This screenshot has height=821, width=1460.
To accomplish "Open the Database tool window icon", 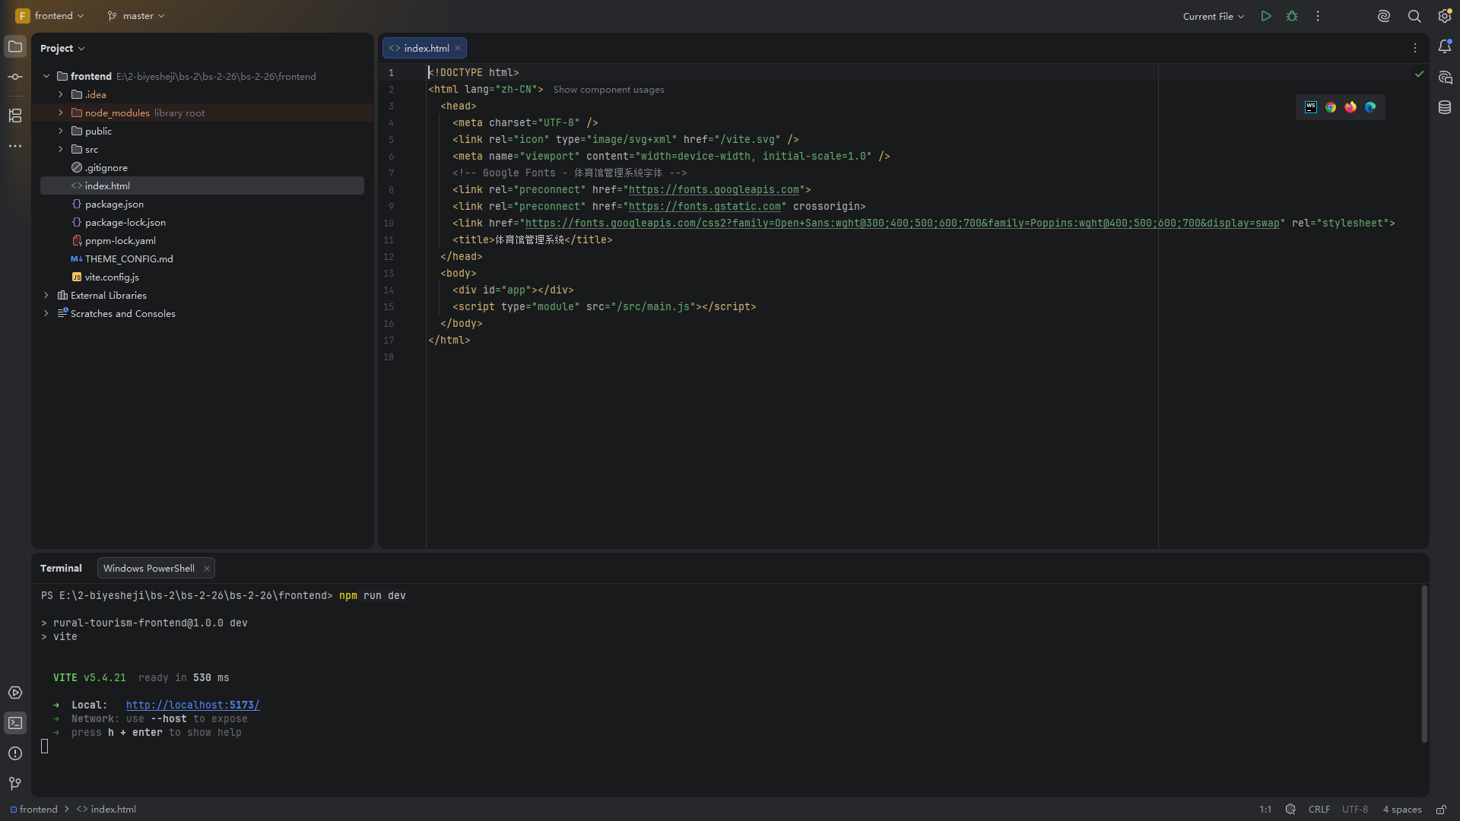I will click(x=1445, y=107).
